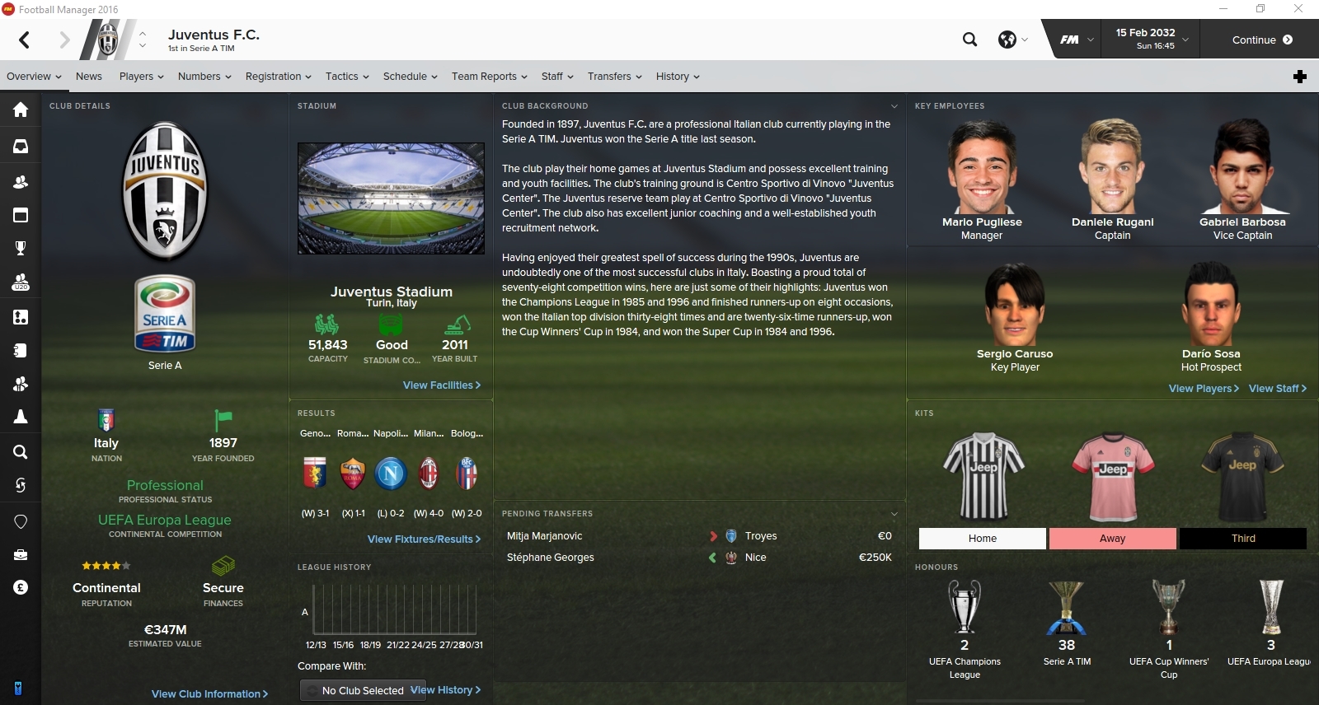
Task: Click the plus bookmark icon
Action: [x=1300, y=77]
